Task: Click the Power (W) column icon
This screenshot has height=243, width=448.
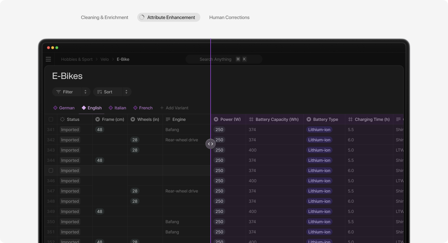Action: click(216, 119)
